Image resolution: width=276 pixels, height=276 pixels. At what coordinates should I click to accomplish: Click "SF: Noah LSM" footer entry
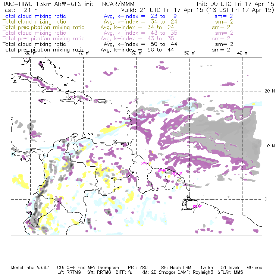176,268
